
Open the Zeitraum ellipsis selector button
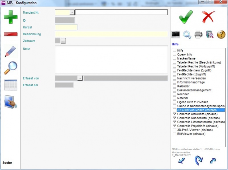63,41
